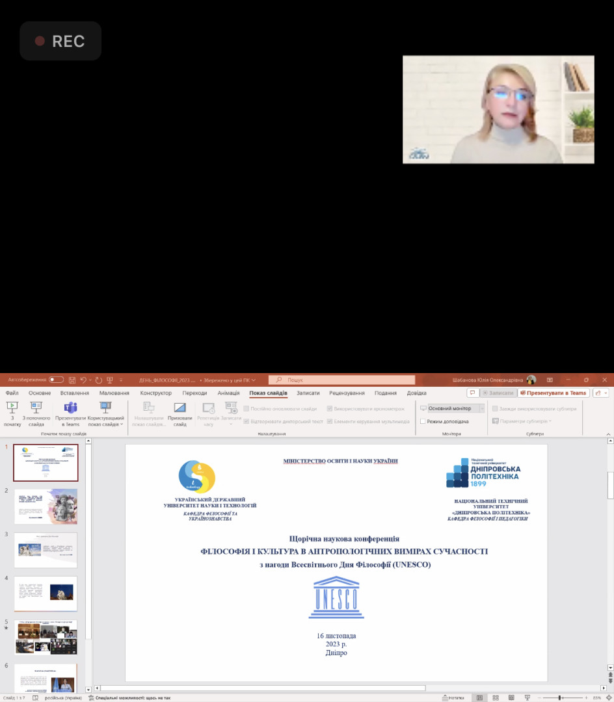Click Fit slide to window icon
Viewport: 614px width, 702px height.
point(609,697)
